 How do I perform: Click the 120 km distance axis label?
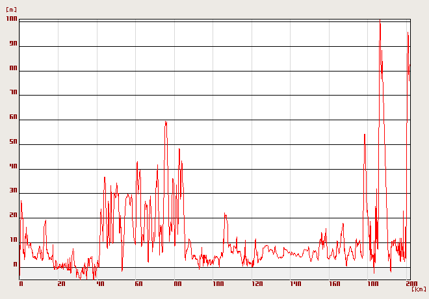(x=257, y=284)
